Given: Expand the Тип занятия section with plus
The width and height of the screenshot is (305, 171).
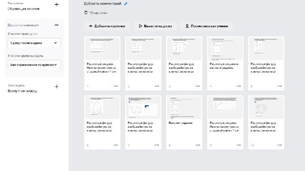Looking at the screenshot, I should pyautogui.click(x=56, y=4).
